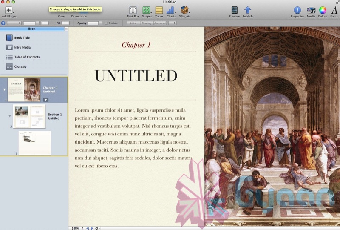Select Glossary in the Book sidebar
The height and width of the screenshot is (230, 340).
(20, 66)
